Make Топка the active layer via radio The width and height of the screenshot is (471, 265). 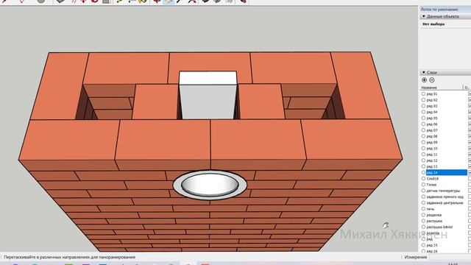[x=423, y=185]
